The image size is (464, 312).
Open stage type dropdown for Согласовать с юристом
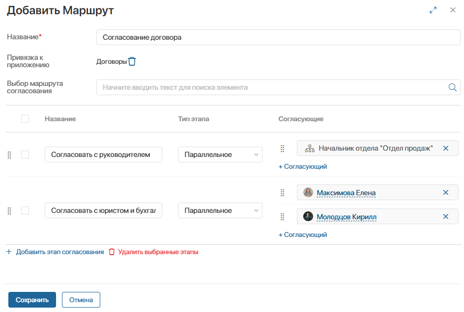(220, 210)
